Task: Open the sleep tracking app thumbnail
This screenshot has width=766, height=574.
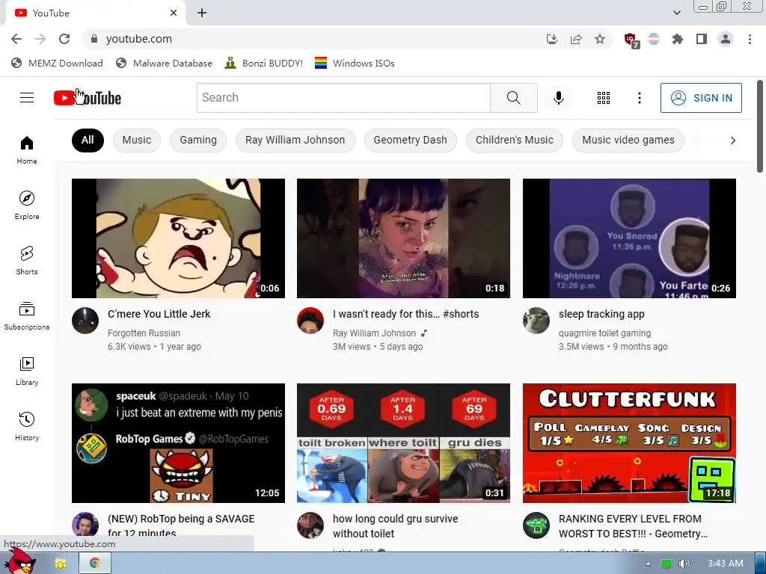Action: pyautogui.click(x=629, y=238)
